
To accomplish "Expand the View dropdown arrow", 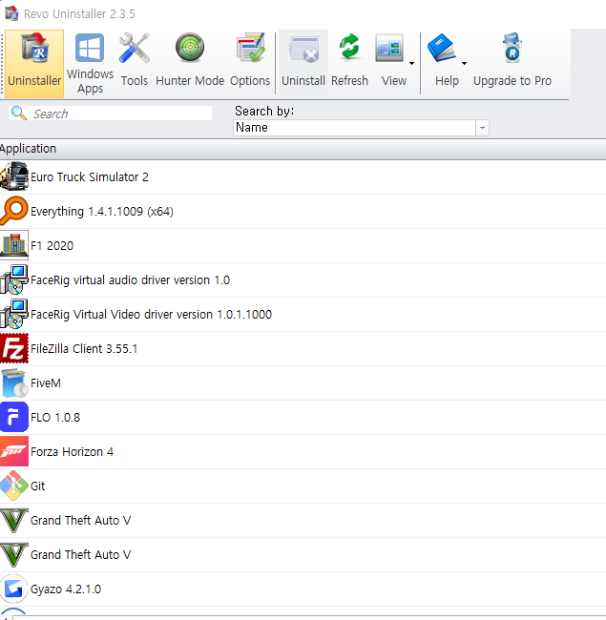I will click(411, 63).
